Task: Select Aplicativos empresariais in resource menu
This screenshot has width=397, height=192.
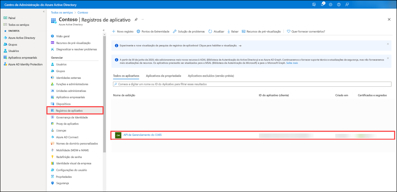Action: (70, 97)
